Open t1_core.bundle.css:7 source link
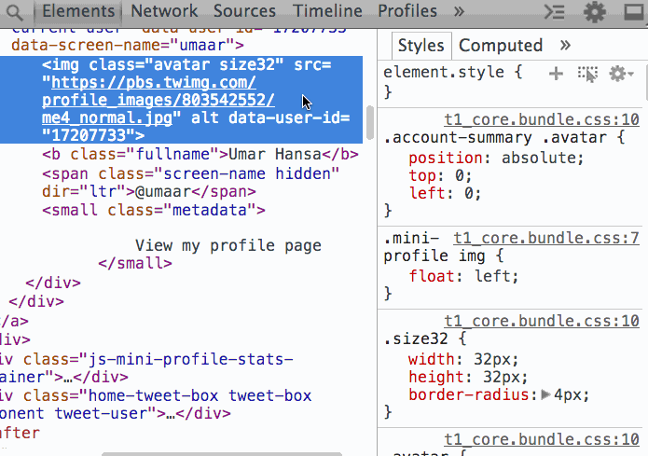The image size is (648, 456). pos(545,238)
